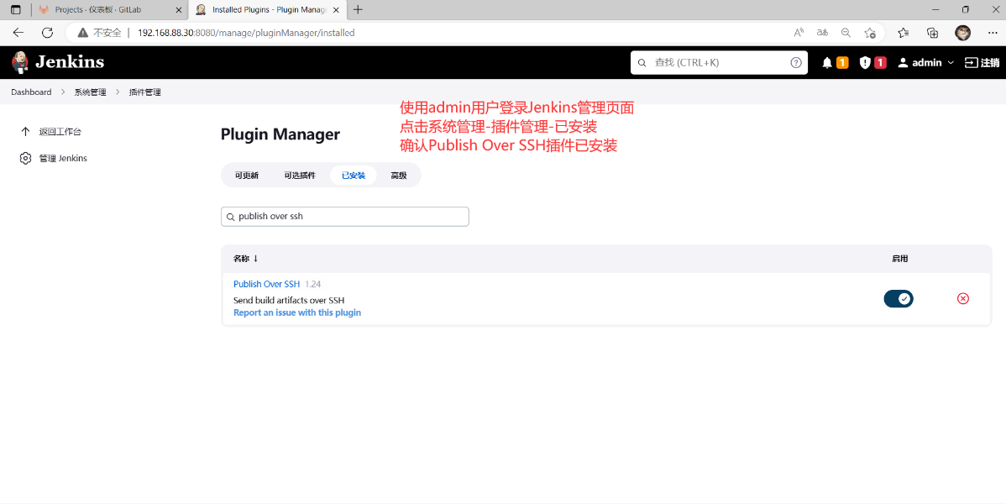Click the browser read aloud icon

(x=799, y=33)
